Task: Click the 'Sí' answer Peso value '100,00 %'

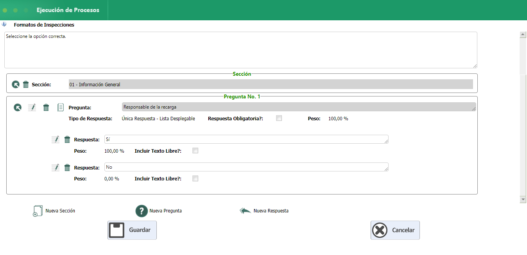Action: 114,151
